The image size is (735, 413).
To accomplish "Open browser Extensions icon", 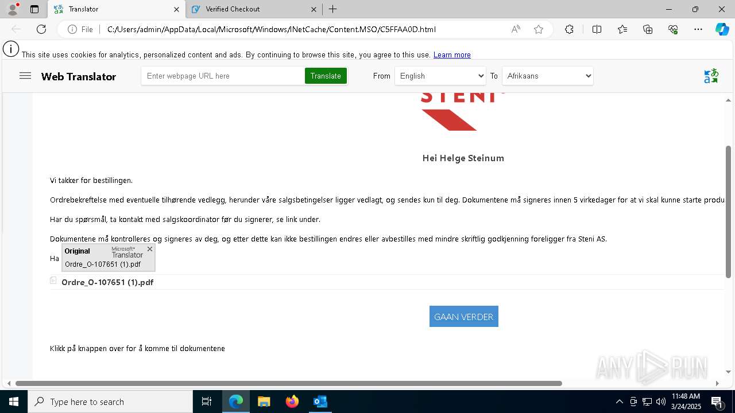I will pyautogui.click(x=569, y=29).
